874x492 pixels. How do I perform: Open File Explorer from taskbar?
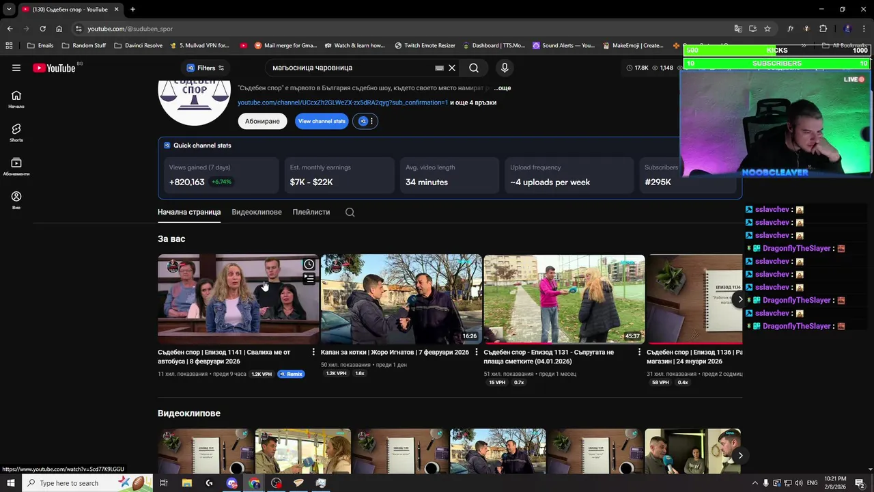[x=186, y=483]
